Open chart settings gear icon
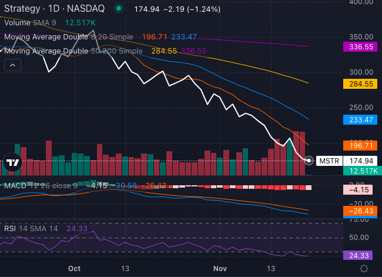 point(364,269)
